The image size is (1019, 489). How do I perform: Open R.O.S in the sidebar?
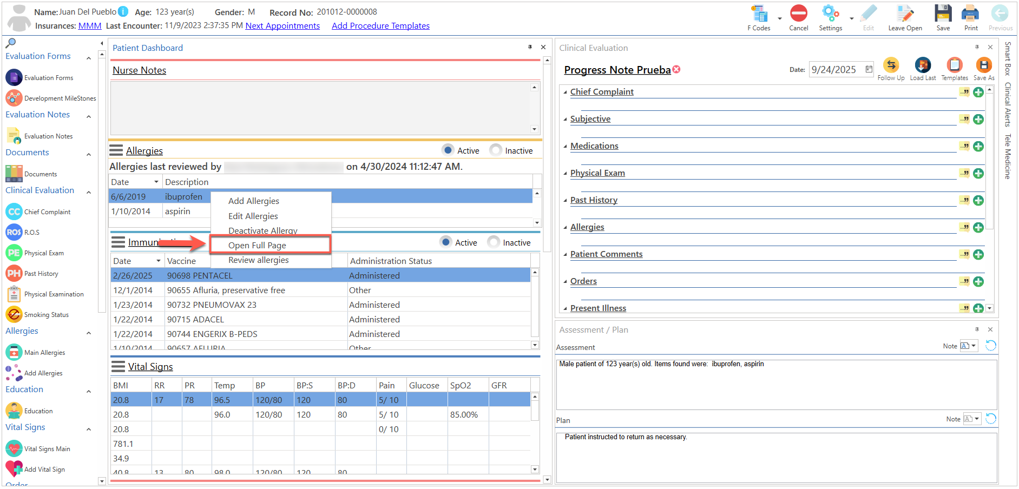coord(23,233)
